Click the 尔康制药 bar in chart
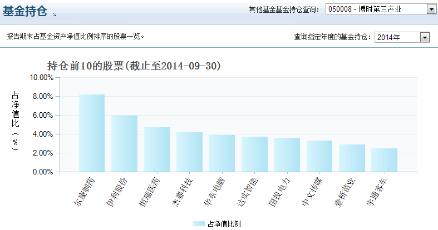 click(x=91, y=133)
